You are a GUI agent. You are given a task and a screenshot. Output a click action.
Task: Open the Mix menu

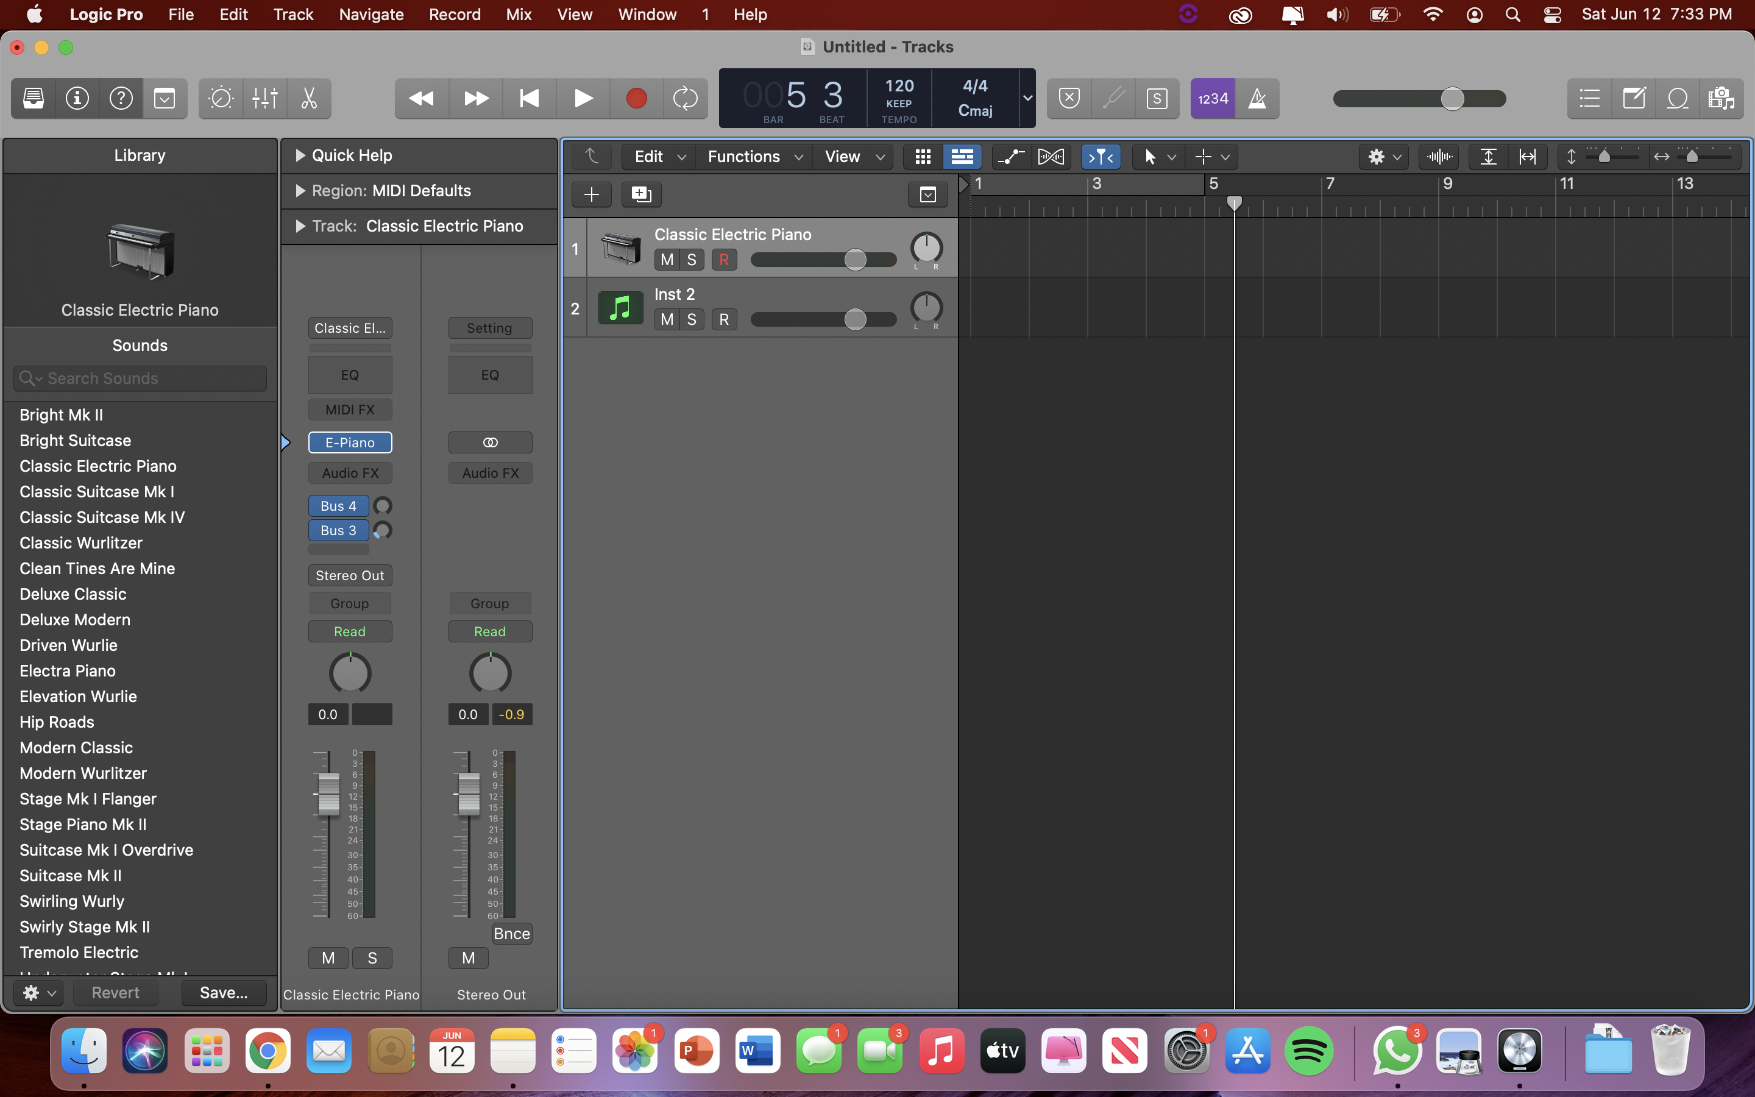tap(518, 15)
